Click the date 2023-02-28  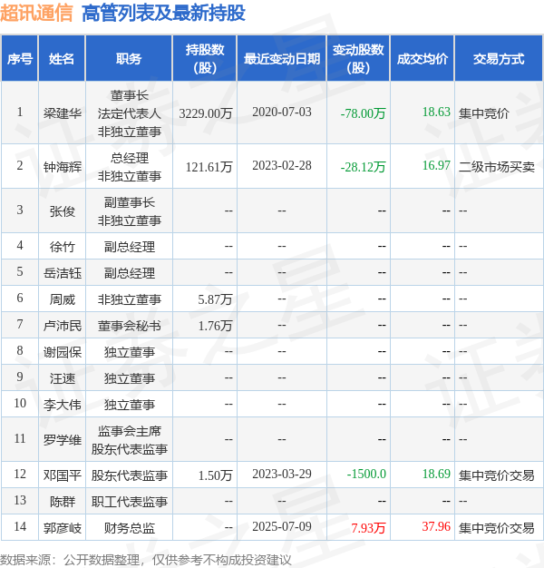coord(282,165)
